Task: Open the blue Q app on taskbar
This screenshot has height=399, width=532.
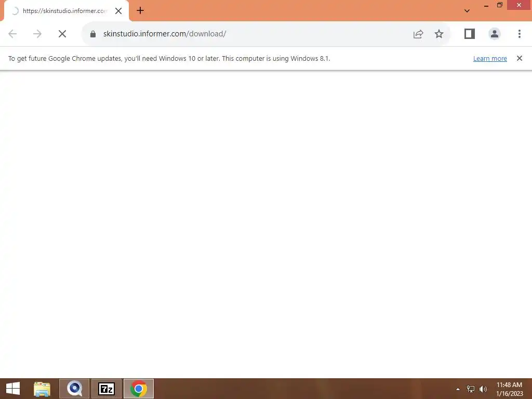Action: point(74,389)
